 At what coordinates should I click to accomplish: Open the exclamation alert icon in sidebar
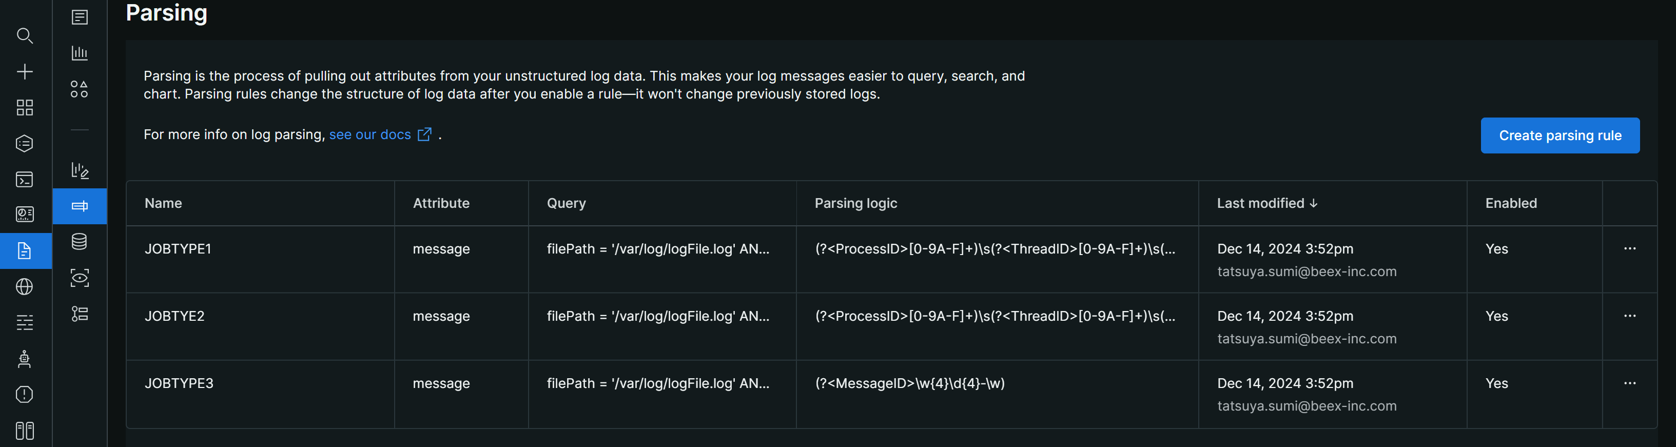25,394
